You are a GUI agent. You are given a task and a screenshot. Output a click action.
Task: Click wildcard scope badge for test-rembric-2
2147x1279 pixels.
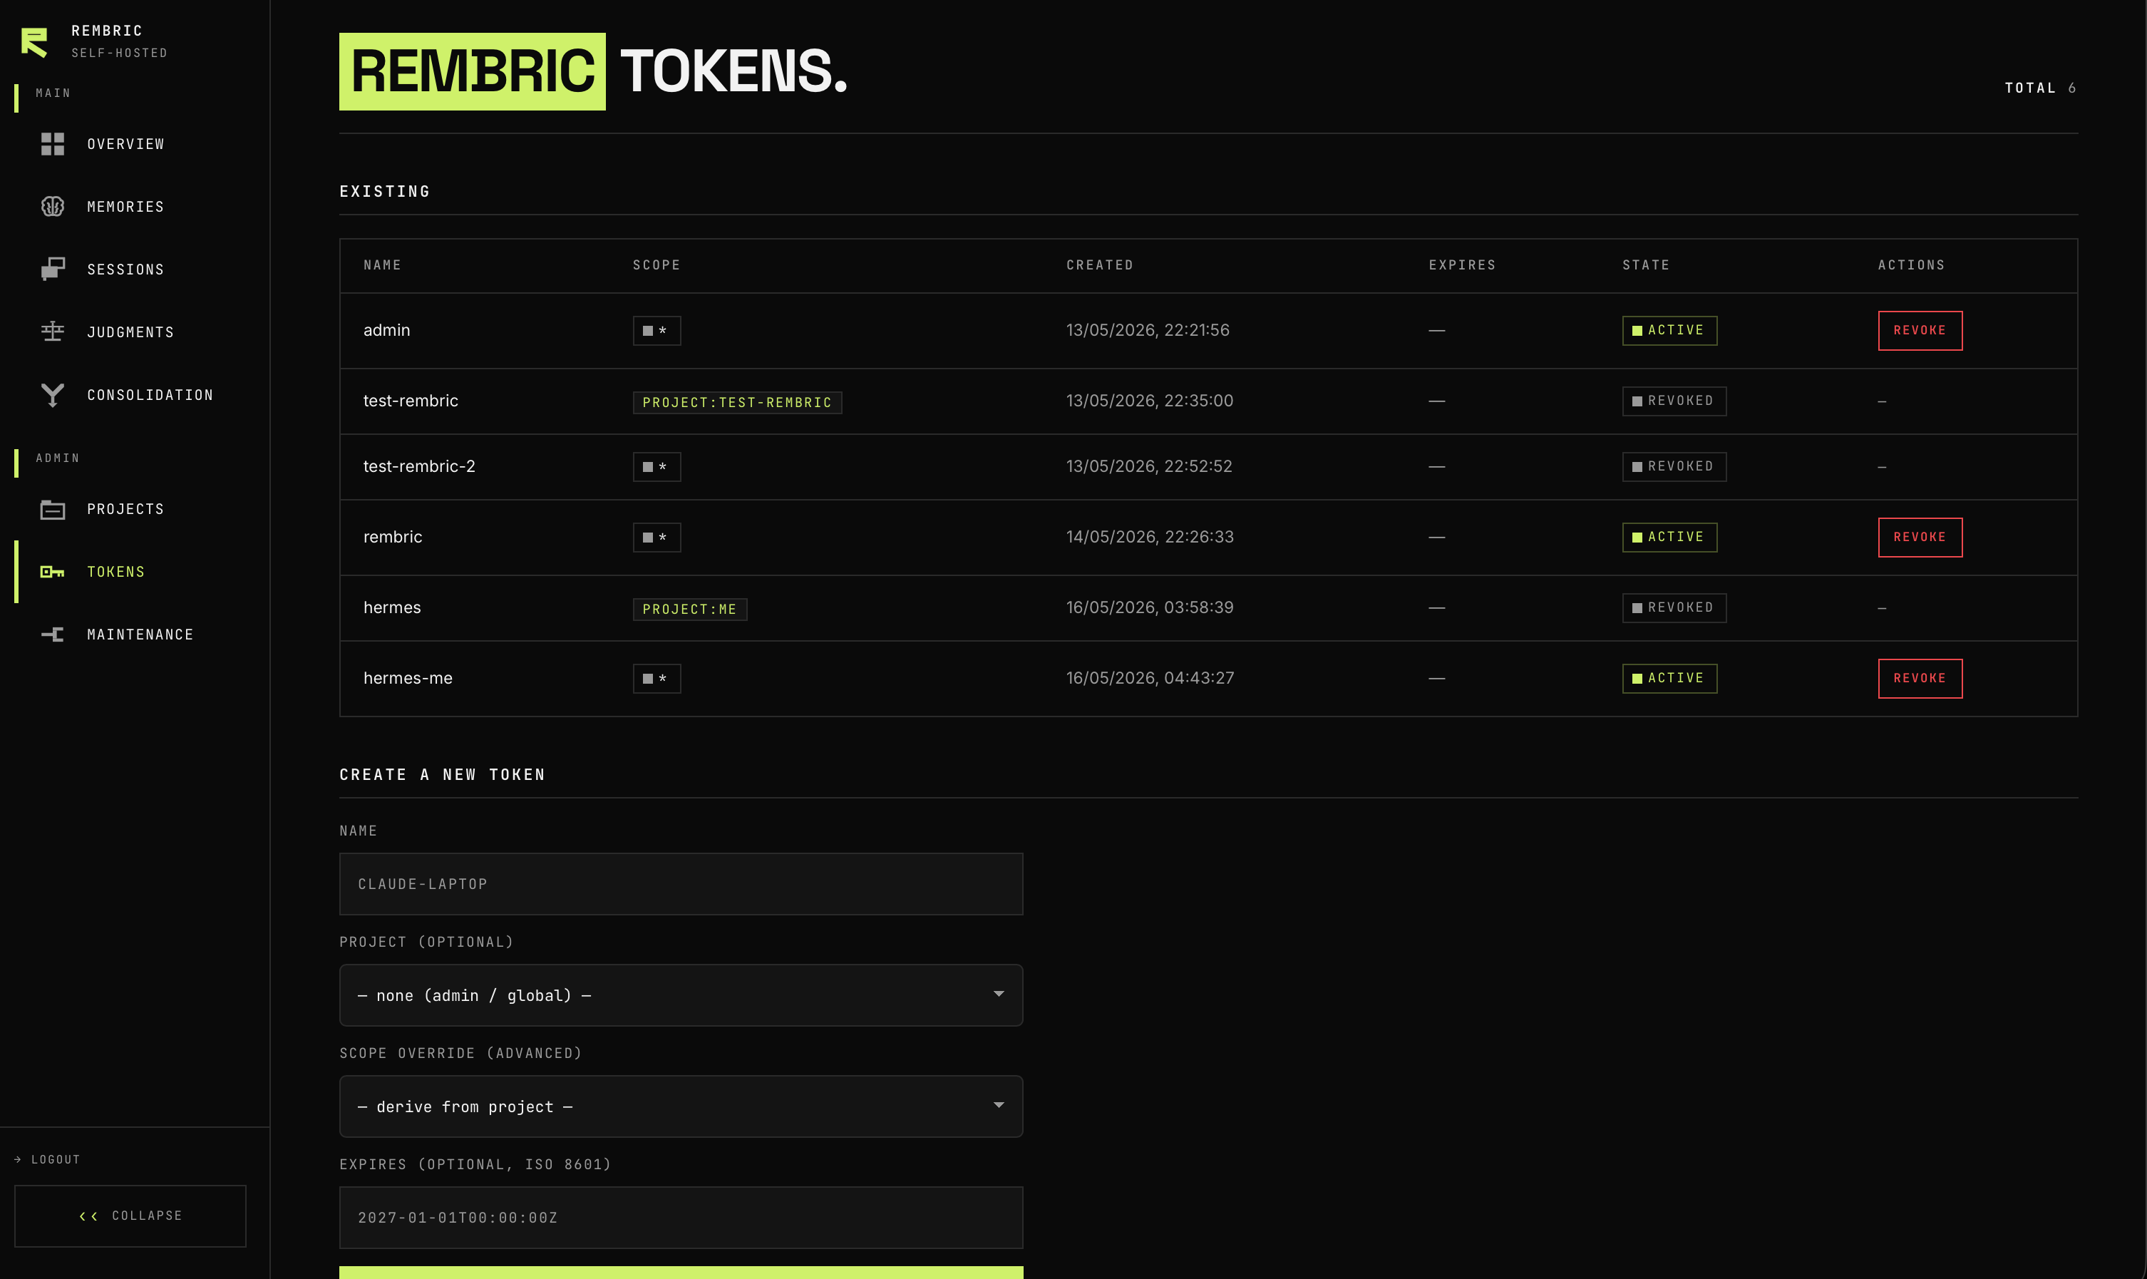657,466
